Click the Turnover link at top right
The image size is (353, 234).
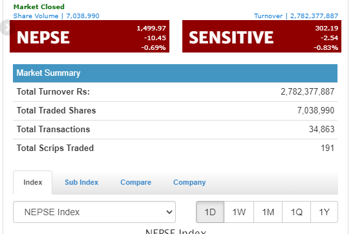click(296, 16)
